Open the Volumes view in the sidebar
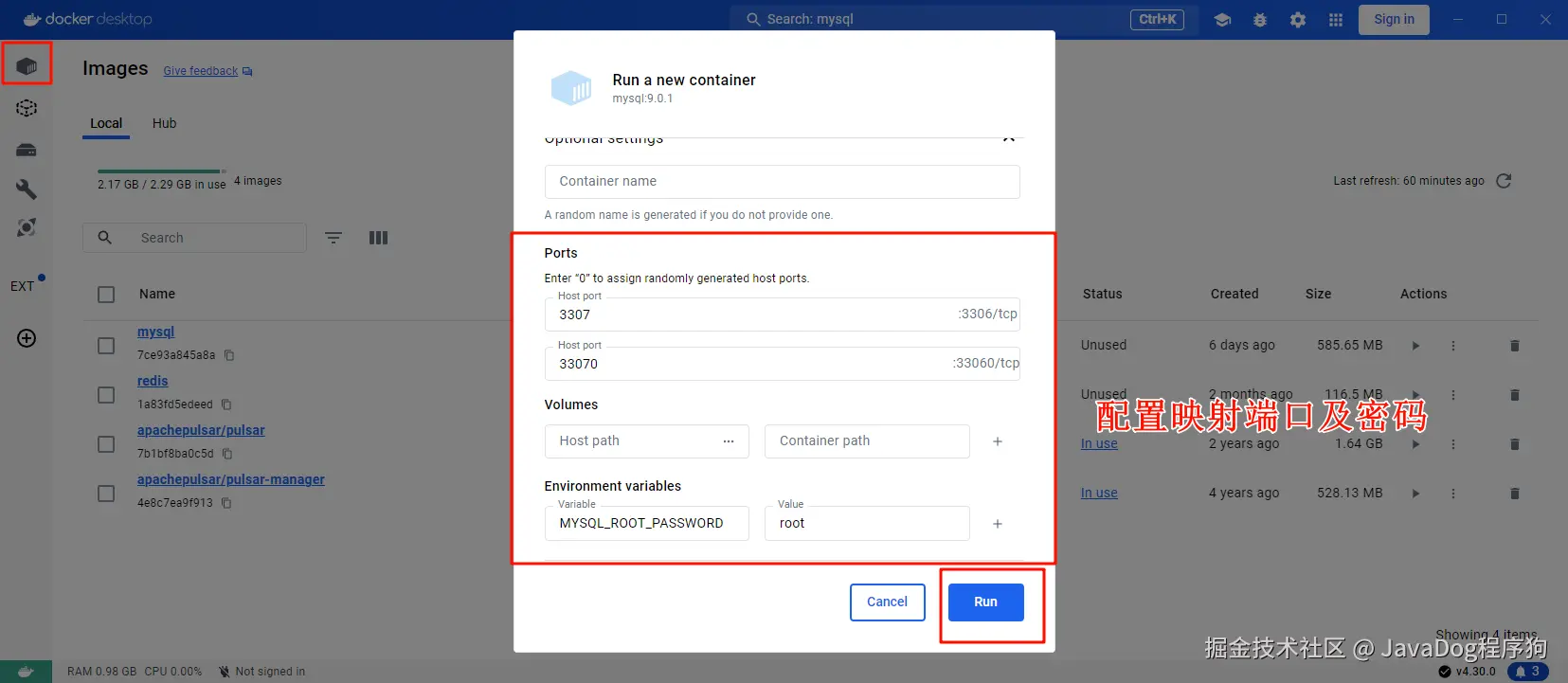The image size is (1568, 683). tap(27, 150)
